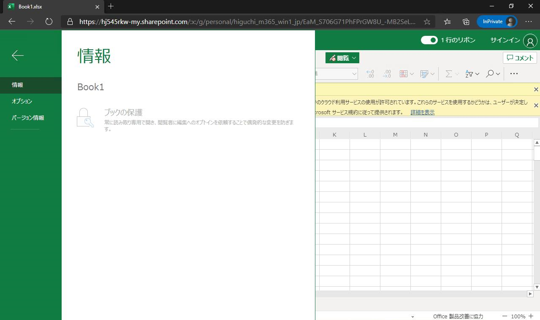
Task: Click the address bar URL field
Action: click(248, 22)
